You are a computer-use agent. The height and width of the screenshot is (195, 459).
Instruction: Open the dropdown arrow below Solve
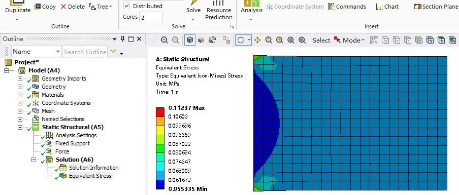tap(193, 20)
